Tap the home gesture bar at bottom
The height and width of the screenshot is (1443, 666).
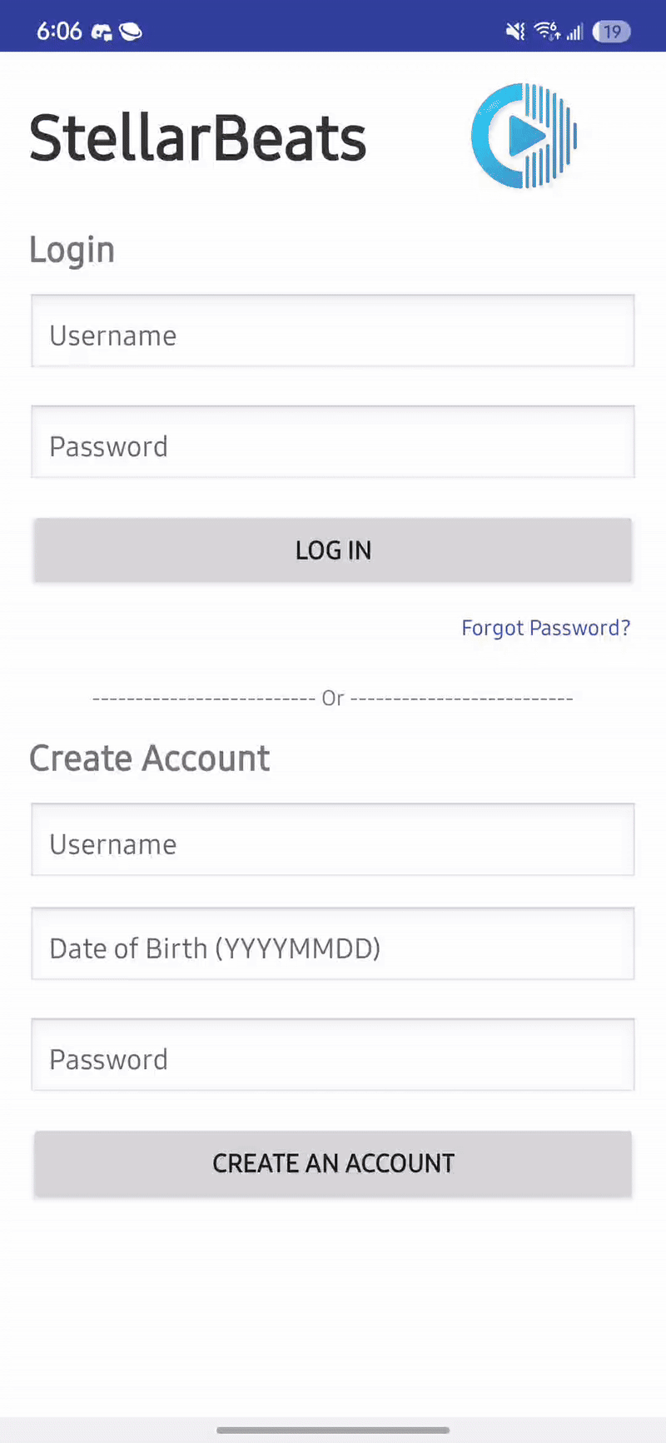[333, 1431]
